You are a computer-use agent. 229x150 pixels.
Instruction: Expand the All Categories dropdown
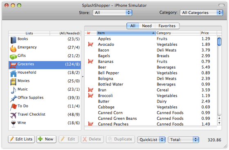(201, 13)
